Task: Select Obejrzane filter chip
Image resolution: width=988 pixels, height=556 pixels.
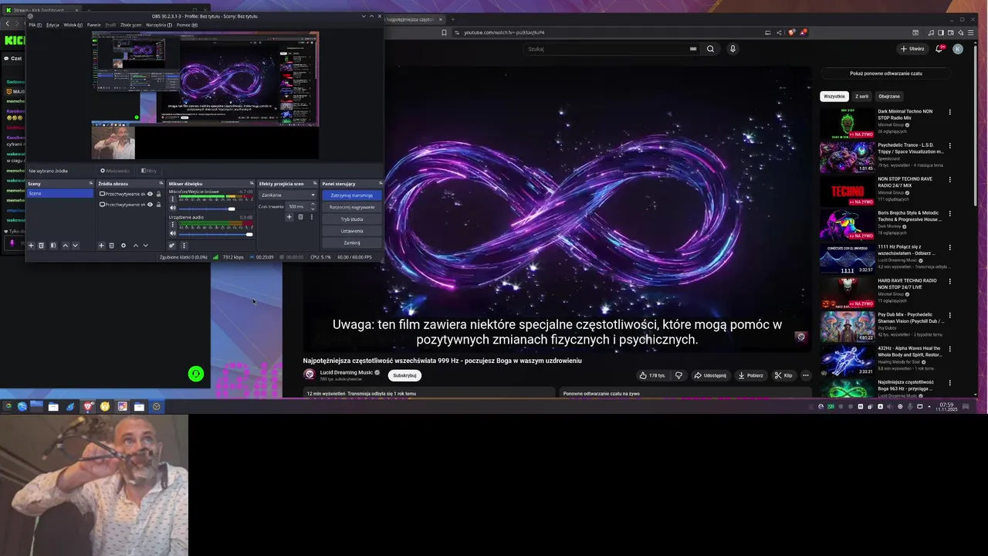Action: (889, 97)
